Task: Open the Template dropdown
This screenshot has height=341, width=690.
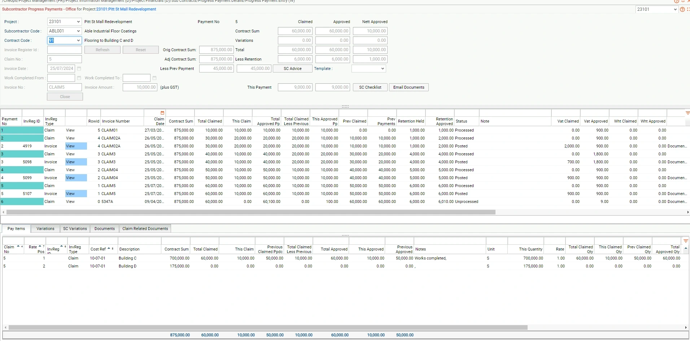Action: (383, 68)
